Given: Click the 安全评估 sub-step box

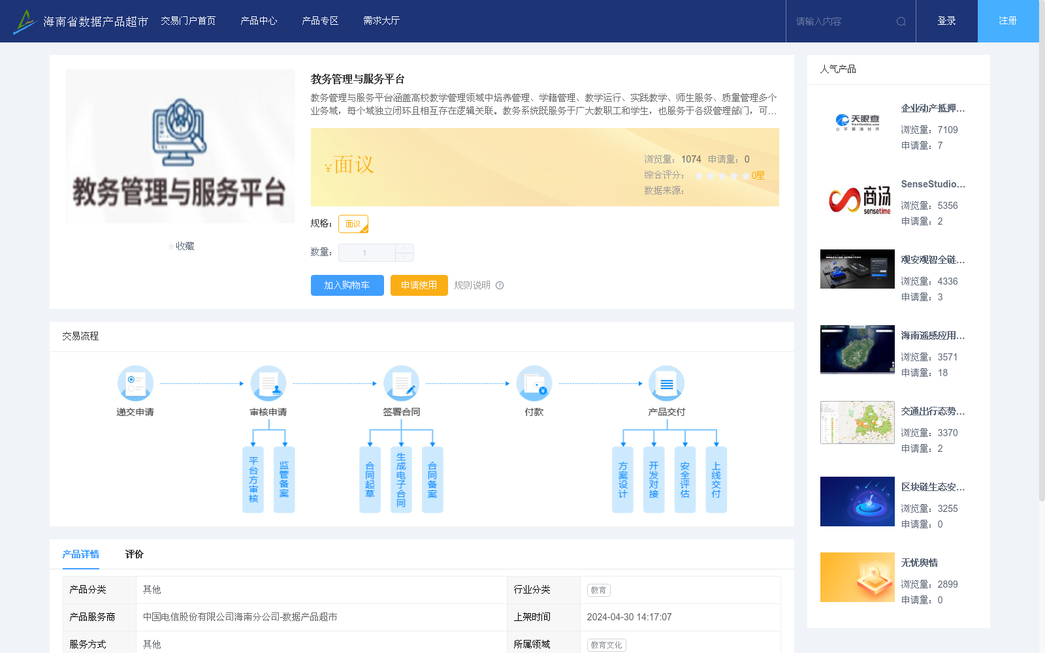Looking at the screenshot, I should [685, 480].
